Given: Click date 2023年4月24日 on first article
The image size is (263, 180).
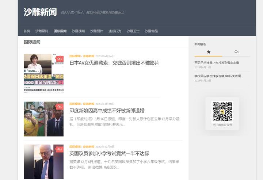Looking at the screenshot, I should [x=105, y=56].
